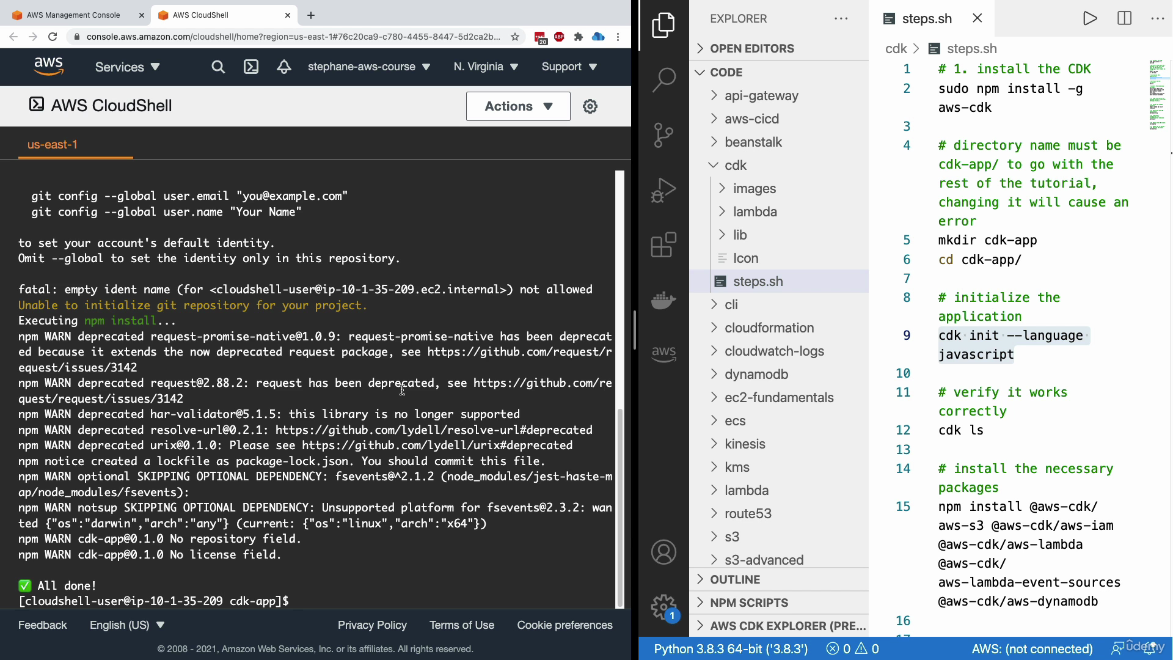This screenshot has width=1173, height=660.
Task: Open the stephane-aws-course account dropdown
Action: pyautogui.click(x=369, y=67)
